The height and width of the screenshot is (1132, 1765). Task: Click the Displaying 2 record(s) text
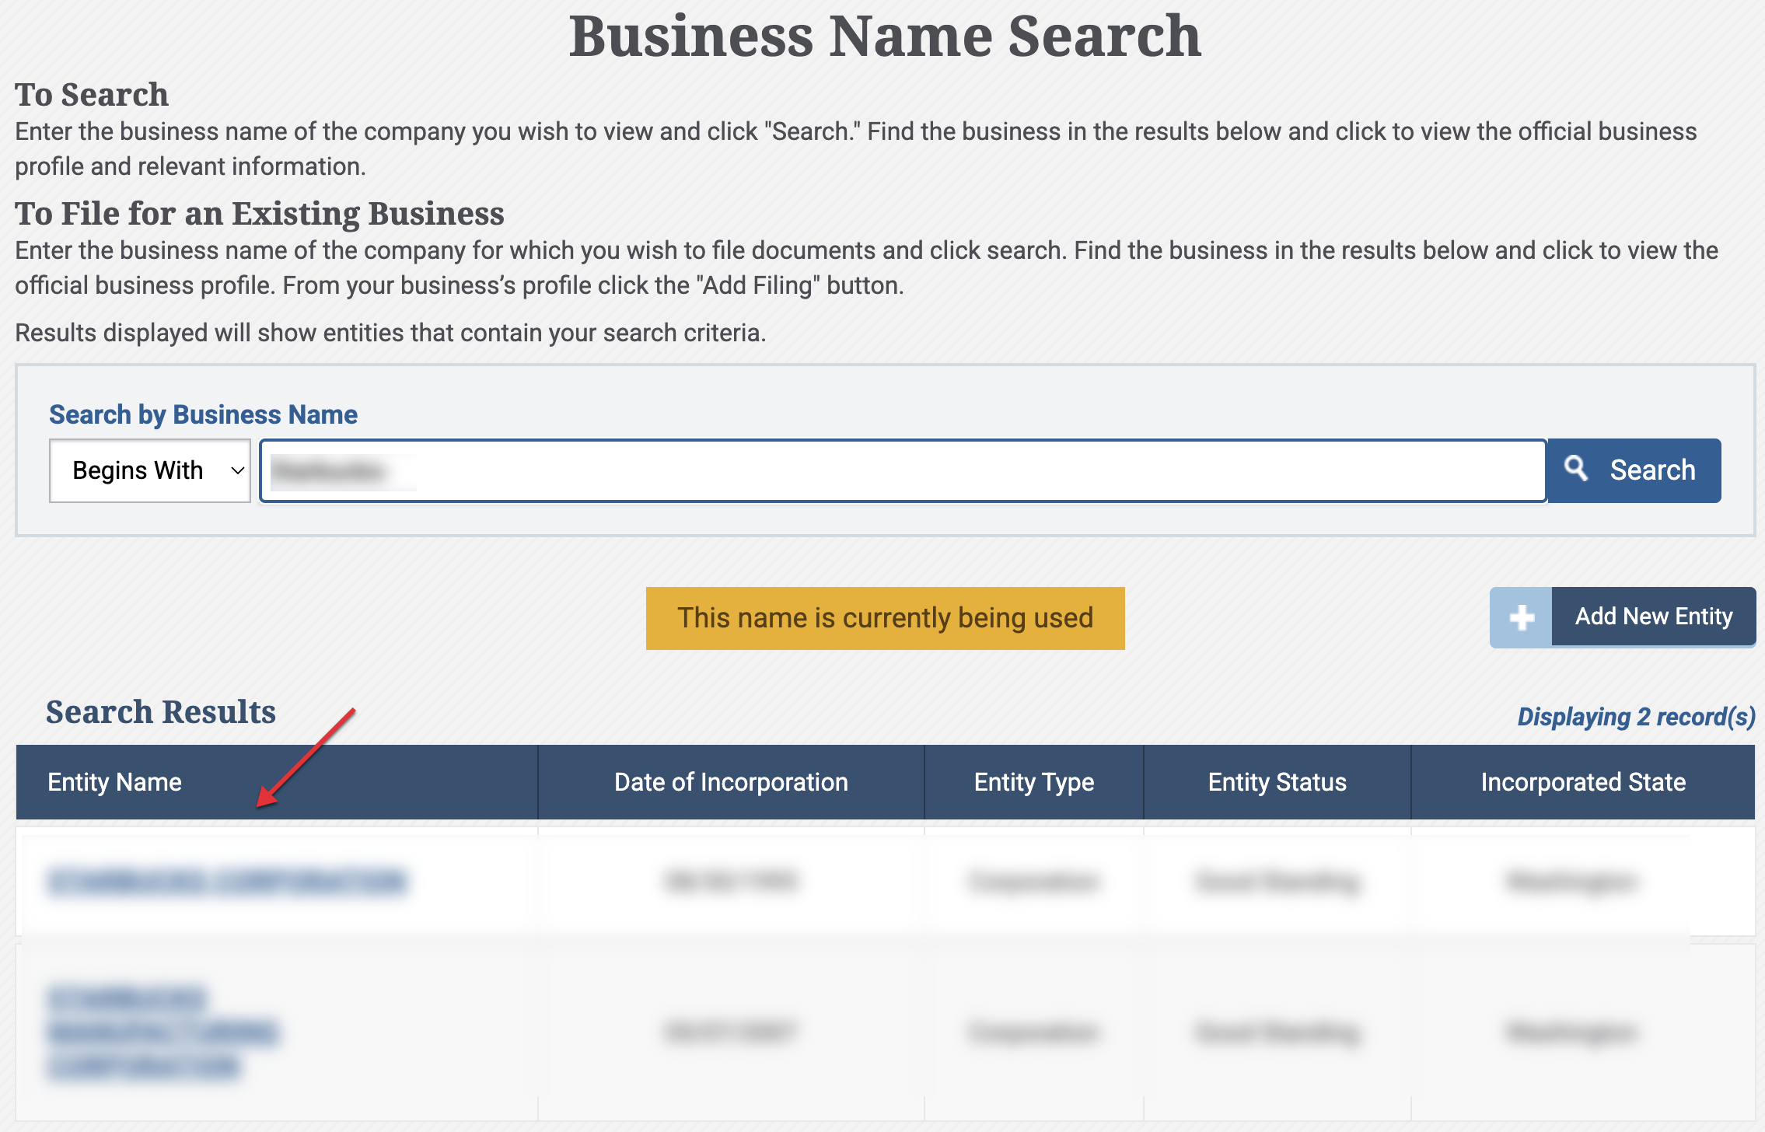[1636, 716]
